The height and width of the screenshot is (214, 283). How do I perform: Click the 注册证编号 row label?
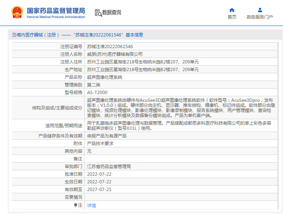coord(71,46)
